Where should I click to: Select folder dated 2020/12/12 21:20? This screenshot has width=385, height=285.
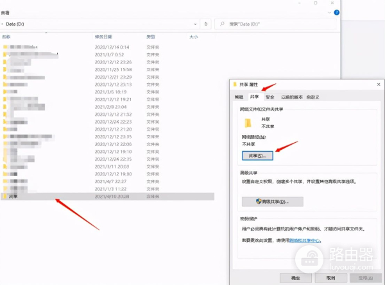[x=107, y=129]
